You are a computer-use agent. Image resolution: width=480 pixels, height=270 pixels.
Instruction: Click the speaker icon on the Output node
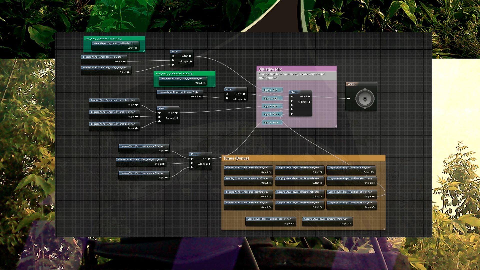point(365,98)
